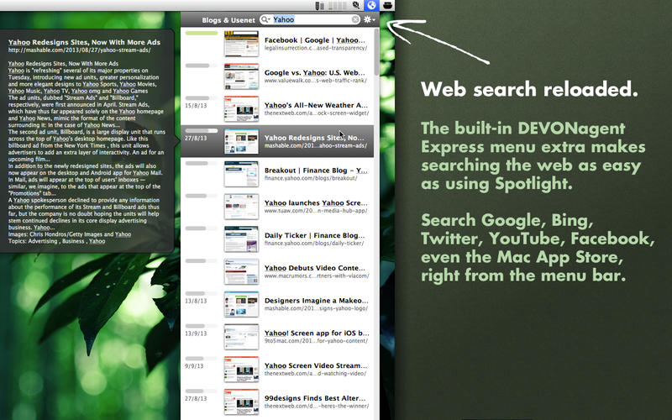Viewport: 672px width, 420px height.
Task: Click the 9/9/13 date on Video Stream result
Action: point(194,366)
